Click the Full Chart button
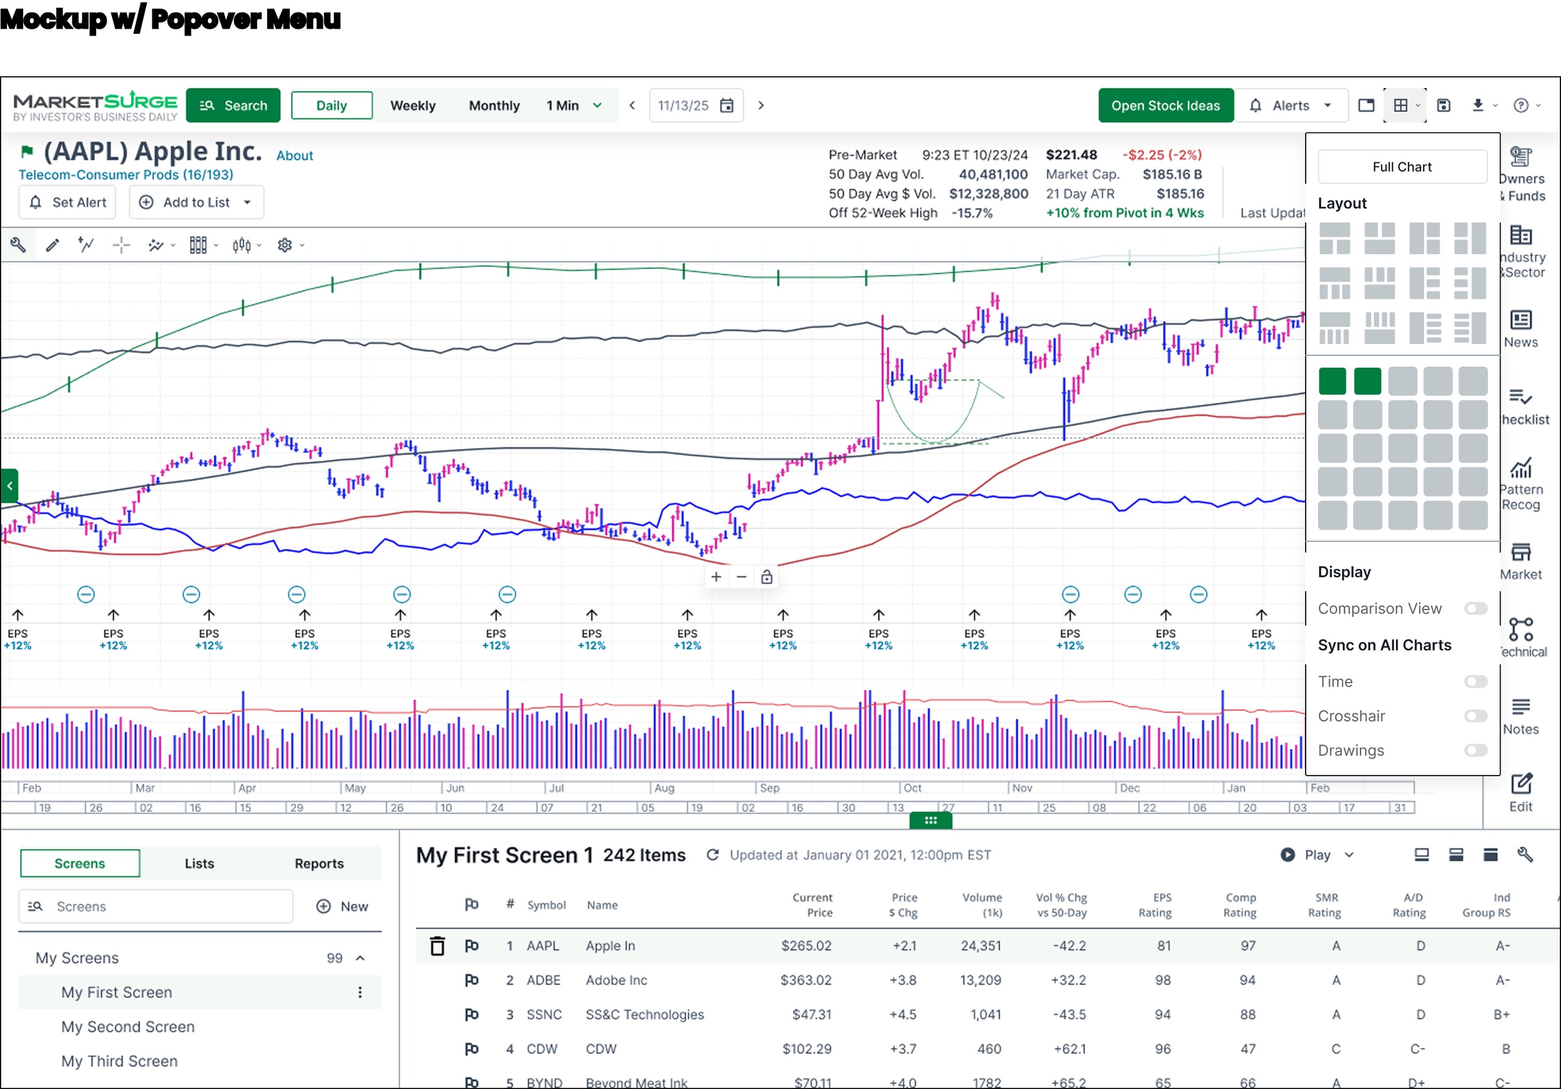 [x=1402, y=167]
